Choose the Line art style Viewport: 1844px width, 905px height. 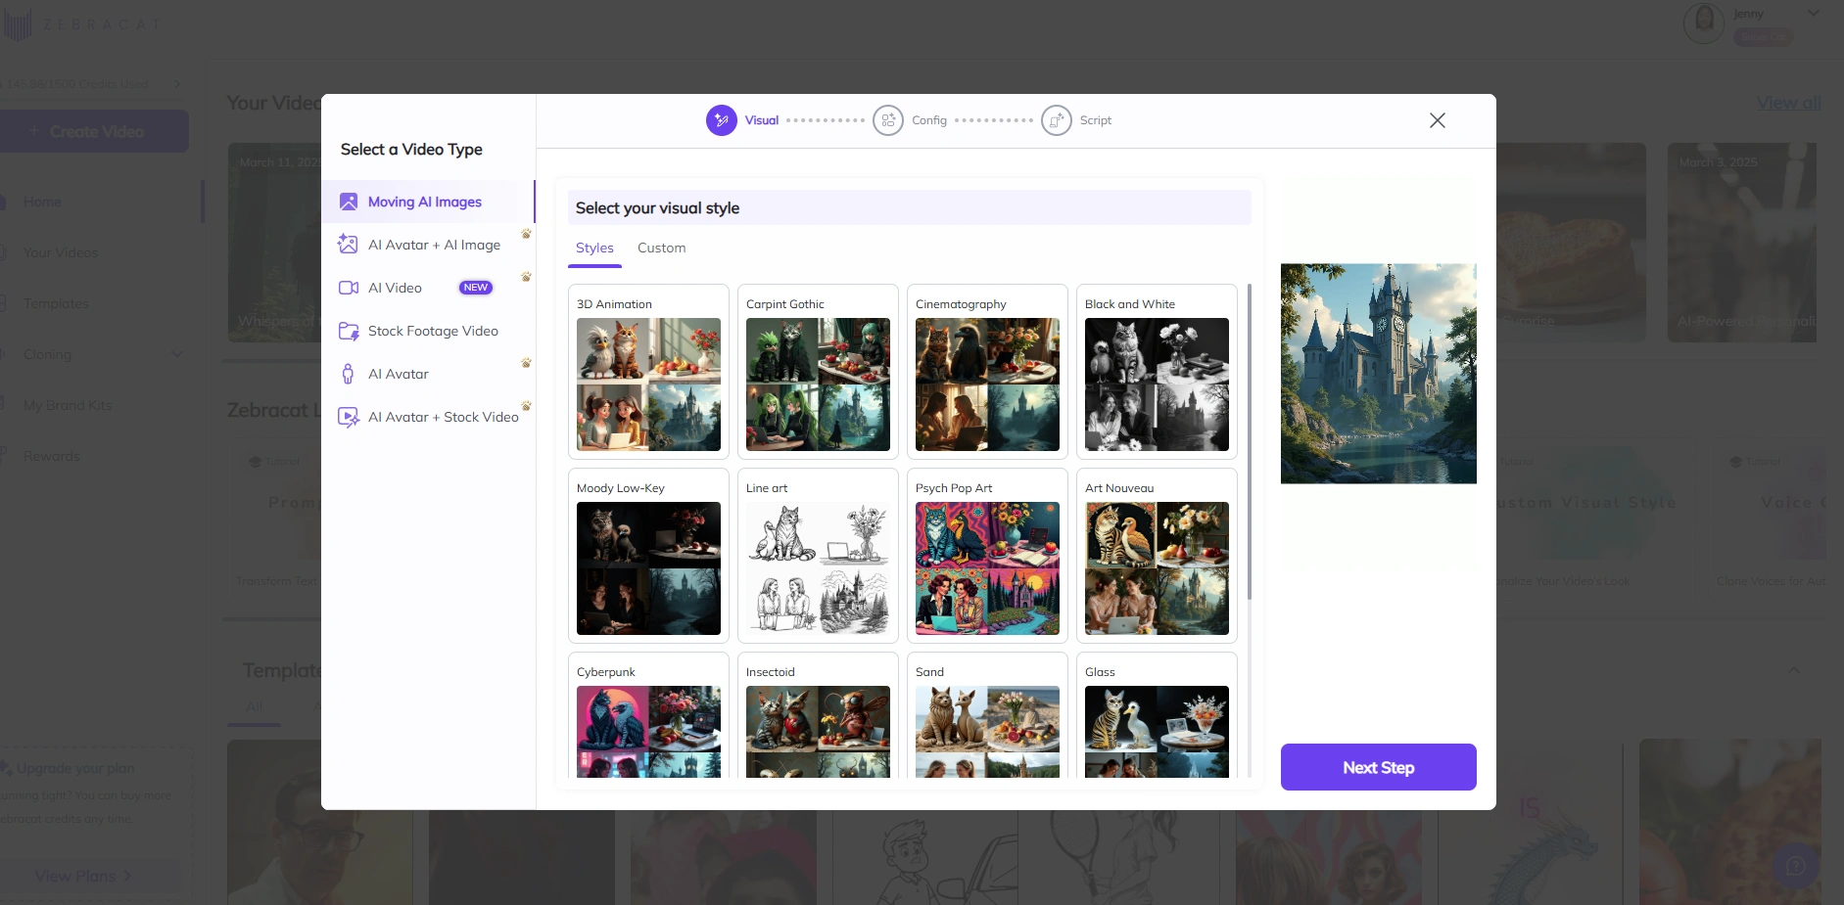point(818,556)
